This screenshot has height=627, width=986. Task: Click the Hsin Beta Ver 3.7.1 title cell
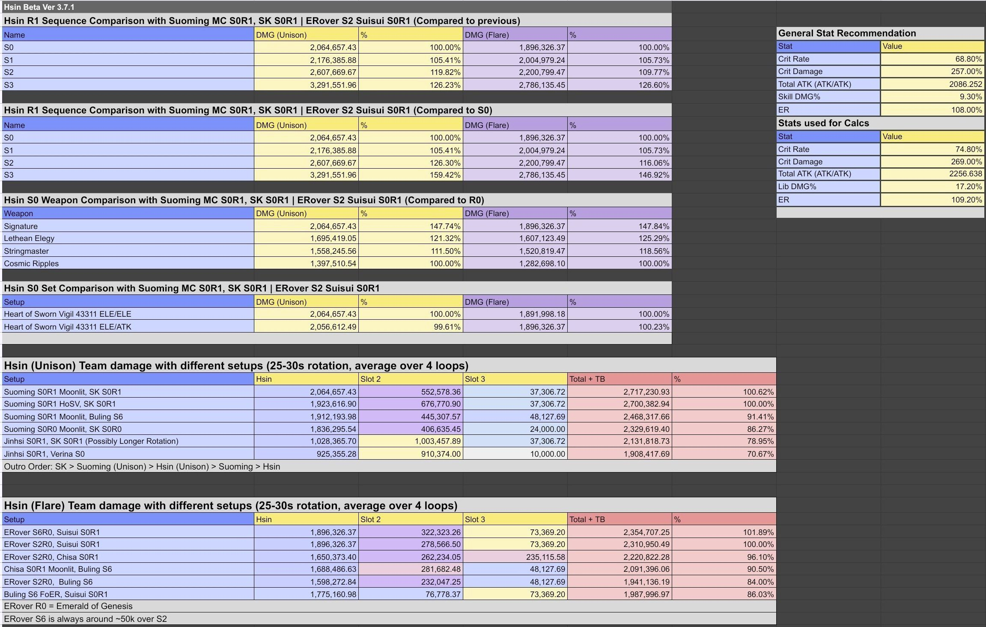337,7
